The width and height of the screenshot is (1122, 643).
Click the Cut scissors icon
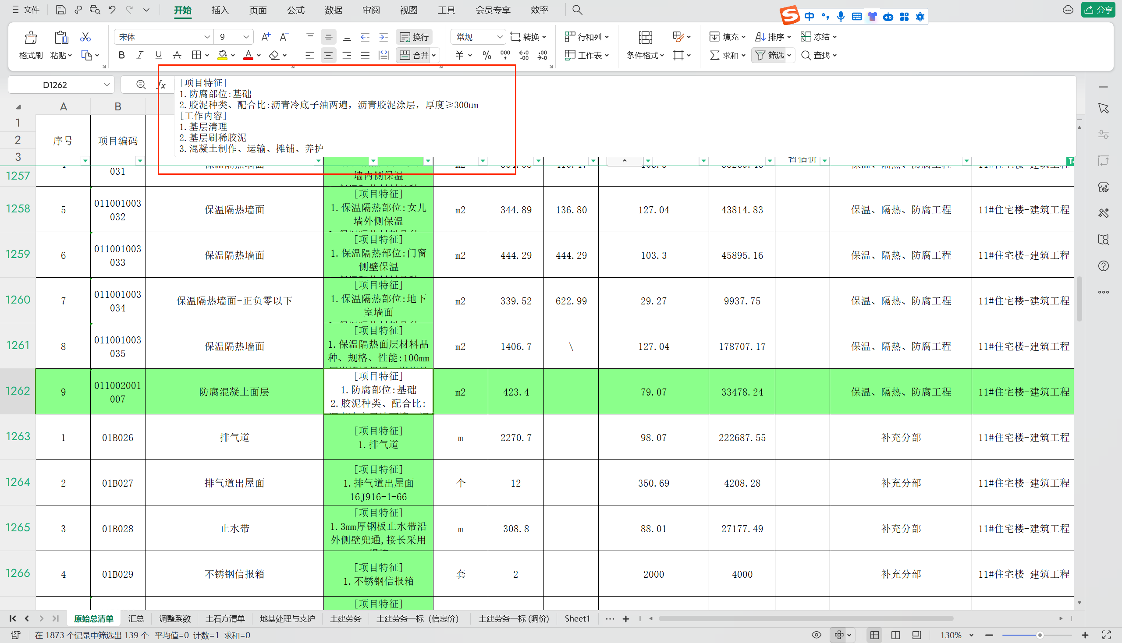[85, 37]
